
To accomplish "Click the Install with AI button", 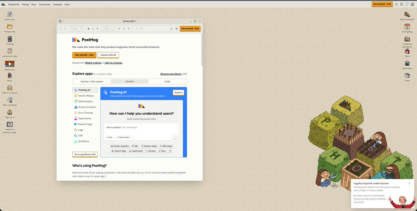I will pos(108,55).
